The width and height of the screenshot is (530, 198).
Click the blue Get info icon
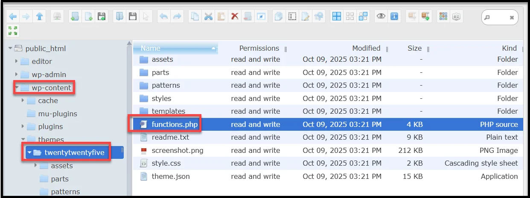[x=394, y=17]
